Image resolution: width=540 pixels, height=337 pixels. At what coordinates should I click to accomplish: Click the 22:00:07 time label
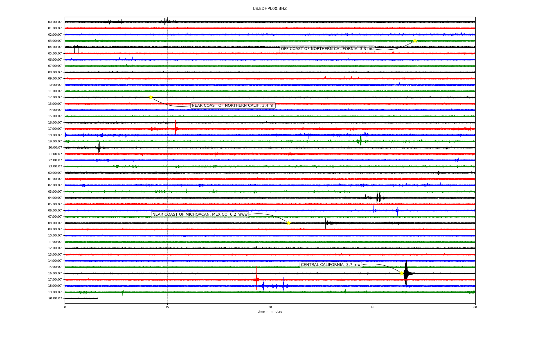(55, 160)
